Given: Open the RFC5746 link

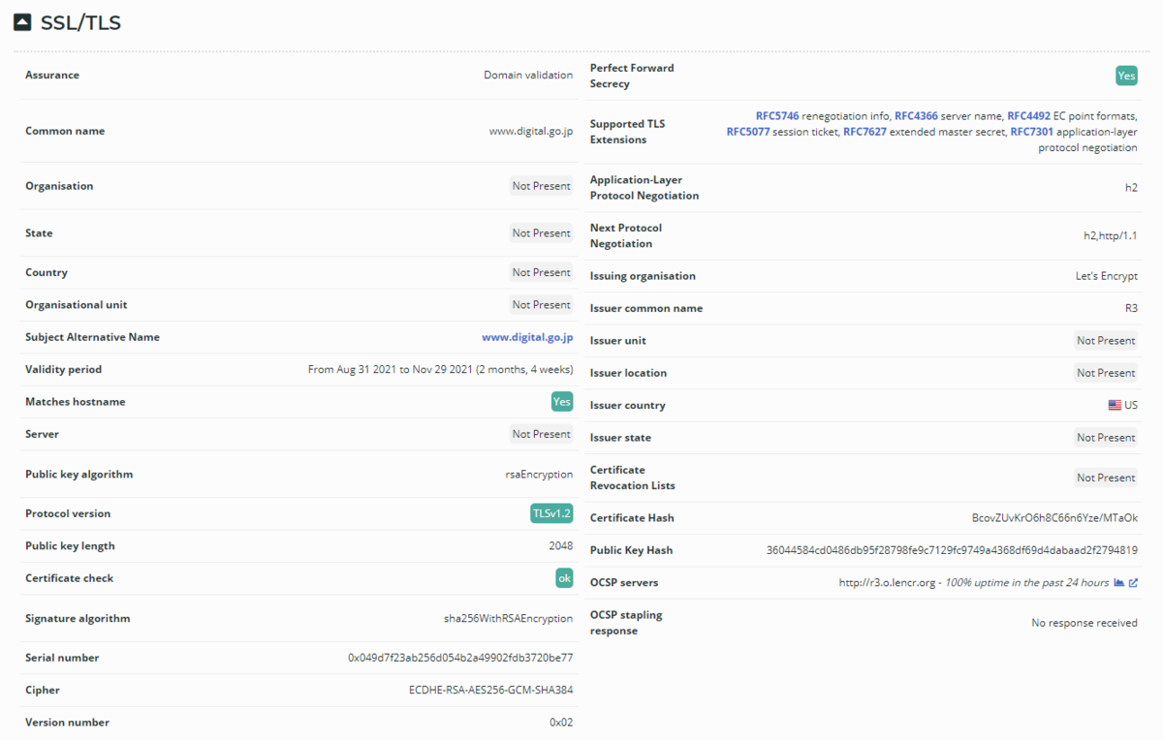Looking at the screenshot, I should point(777,116).
